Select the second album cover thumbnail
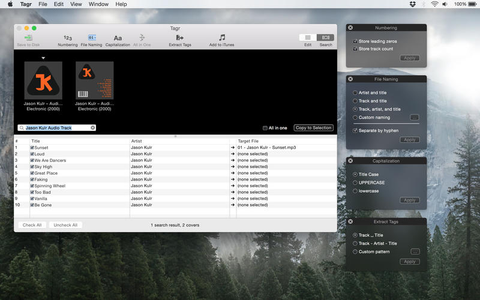The height and width of the screenshot is (300, 480). tap(95, 80)
